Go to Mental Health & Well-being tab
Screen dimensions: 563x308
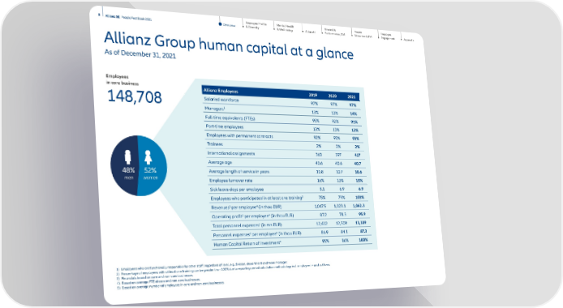click(x=285, y=28)
